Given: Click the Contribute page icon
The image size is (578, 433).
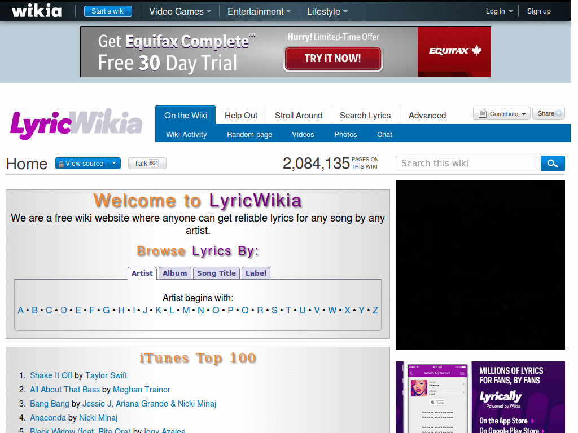Looking at the screenshot, I should pyautogui.click(x=482, y=113).
